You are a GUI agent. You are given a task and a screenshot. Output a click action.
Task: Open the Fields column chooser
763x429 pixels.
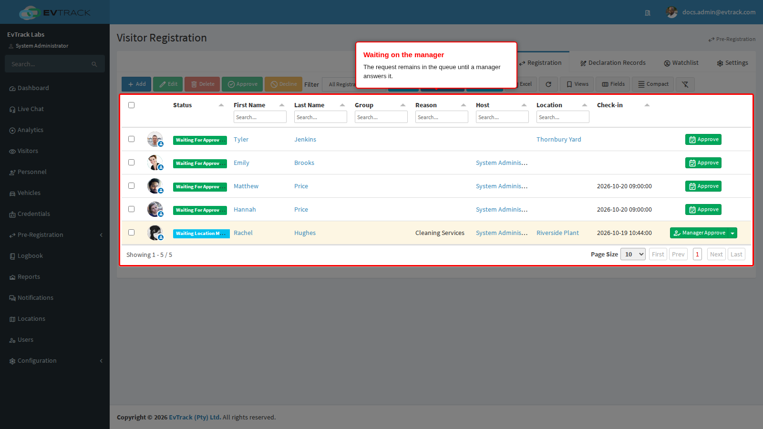(x=613, y=84)
